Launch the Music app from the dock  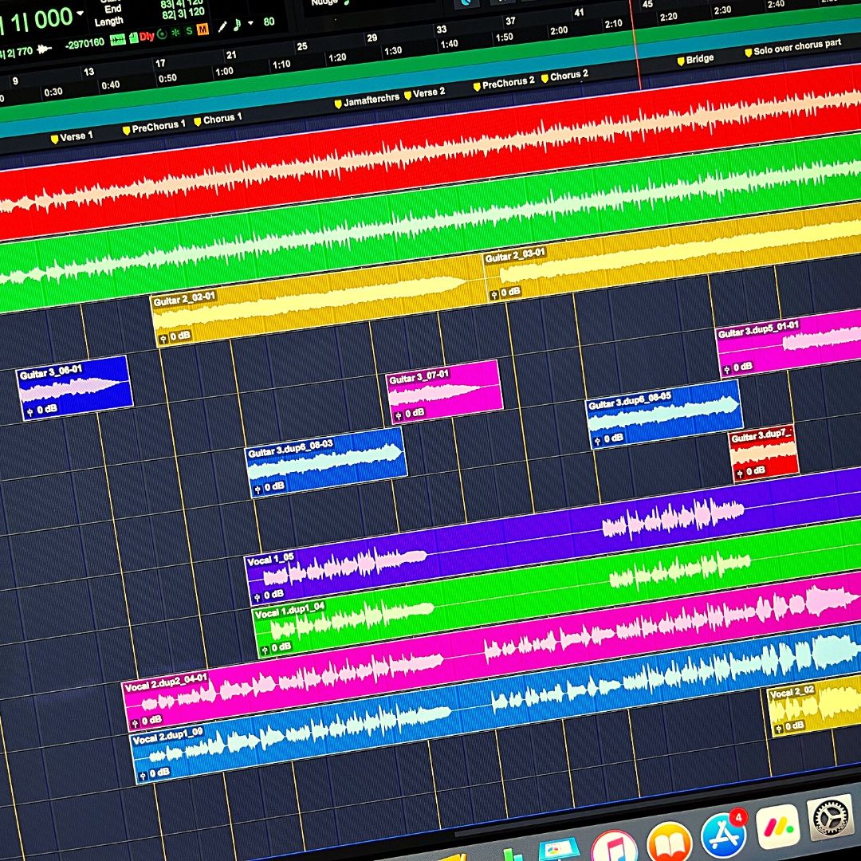pos(613,848)
